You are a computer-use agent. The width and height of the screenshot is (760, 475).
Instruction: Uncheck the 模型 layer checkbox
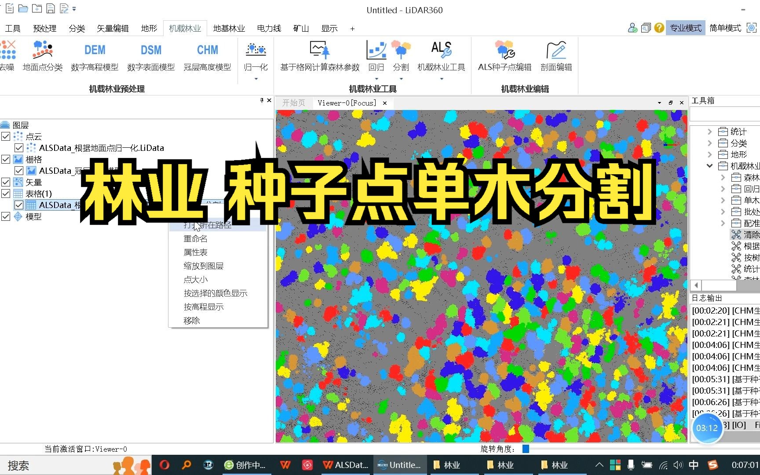click(6, 216)
